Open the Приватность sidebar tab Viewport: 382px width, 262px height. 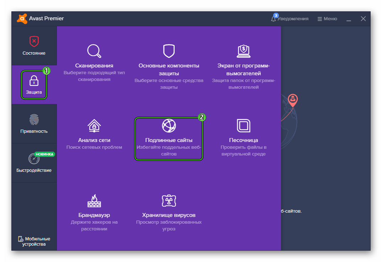point(34,124)
